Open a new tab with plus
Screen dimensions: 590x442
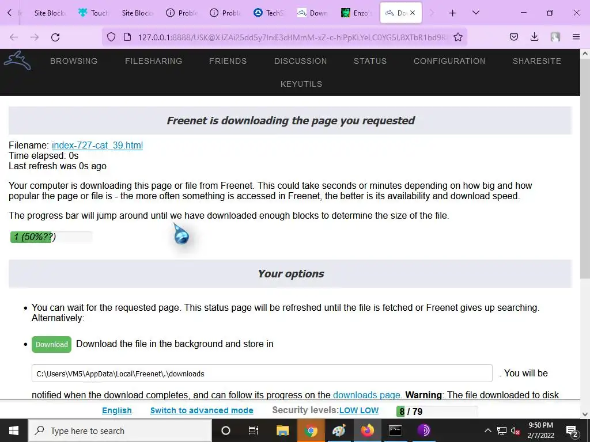coord(453,13)
